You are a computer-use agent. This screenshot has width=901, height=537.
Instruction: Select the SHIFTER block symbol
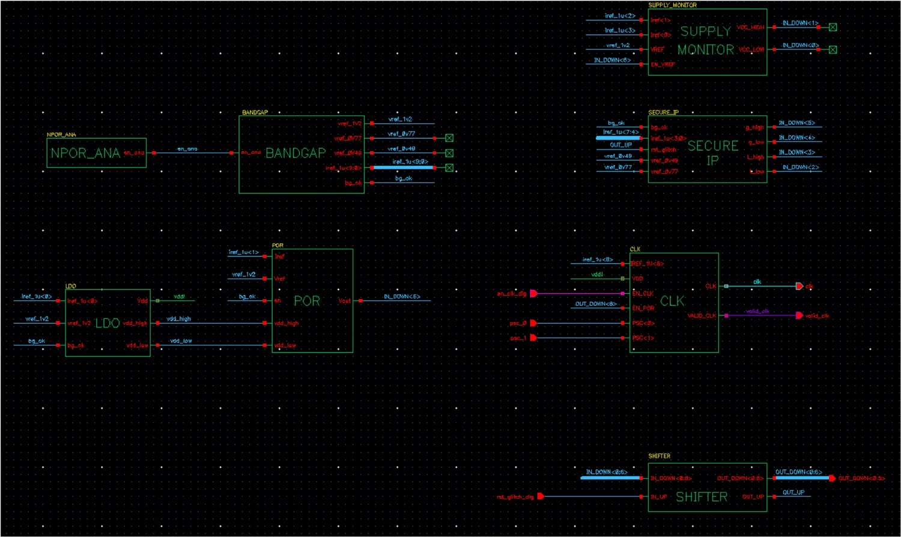[708, 487]
